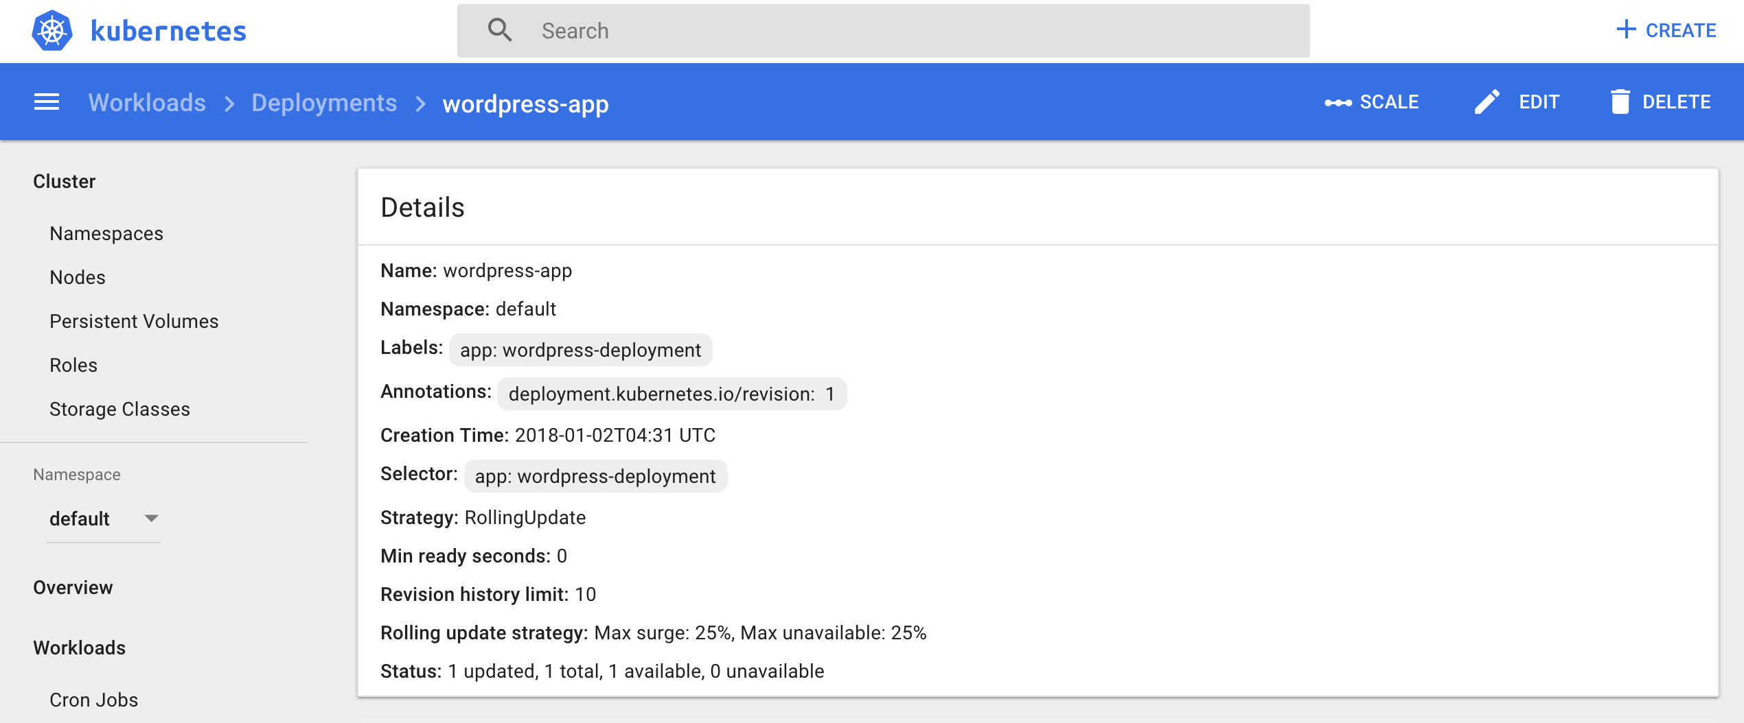The height and width of the screenshot is (723, 1744).
Task: Open Storage Classes page
Action: (x=119, y=410)
